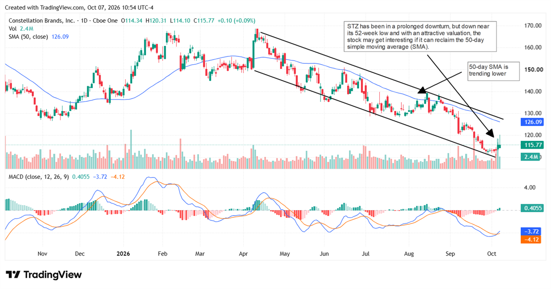Viewport: 551px width, 289px height.
Task: Click the 2026 year axis label
Action: pos(123,253)
